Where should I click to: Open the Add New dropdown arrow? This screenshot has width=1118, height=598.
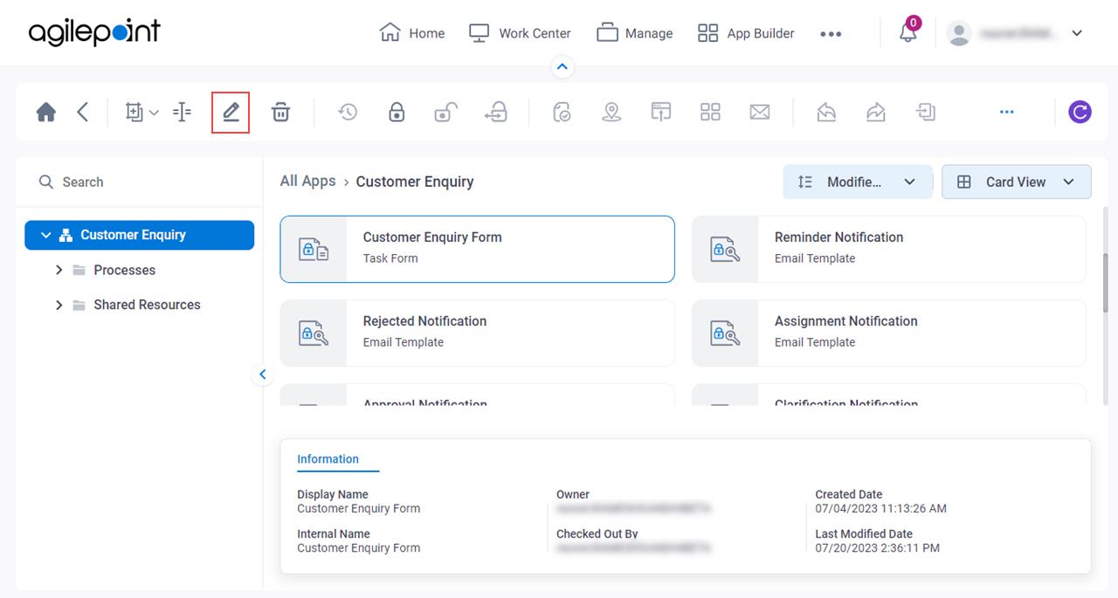(x=155, y=112)
